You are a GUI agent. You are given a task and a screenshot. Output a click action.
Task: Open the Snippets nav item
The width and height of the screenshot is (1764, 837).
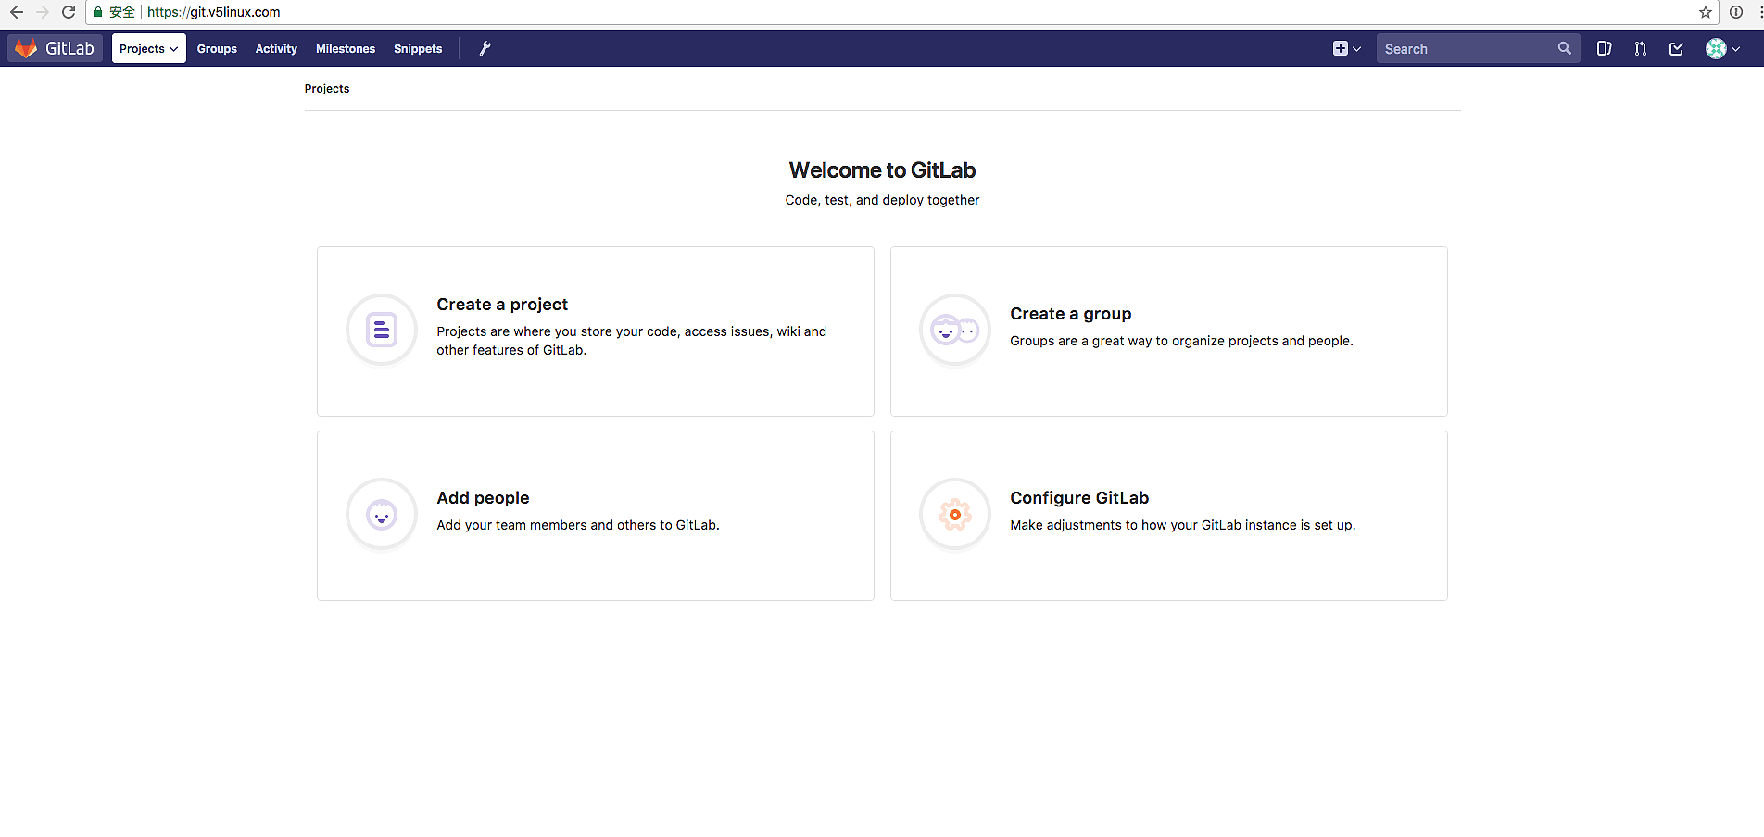(x=418, y=48)
